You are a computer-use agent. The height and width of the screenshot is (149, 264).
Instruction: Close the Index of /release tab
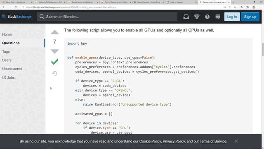coord(196,2)
